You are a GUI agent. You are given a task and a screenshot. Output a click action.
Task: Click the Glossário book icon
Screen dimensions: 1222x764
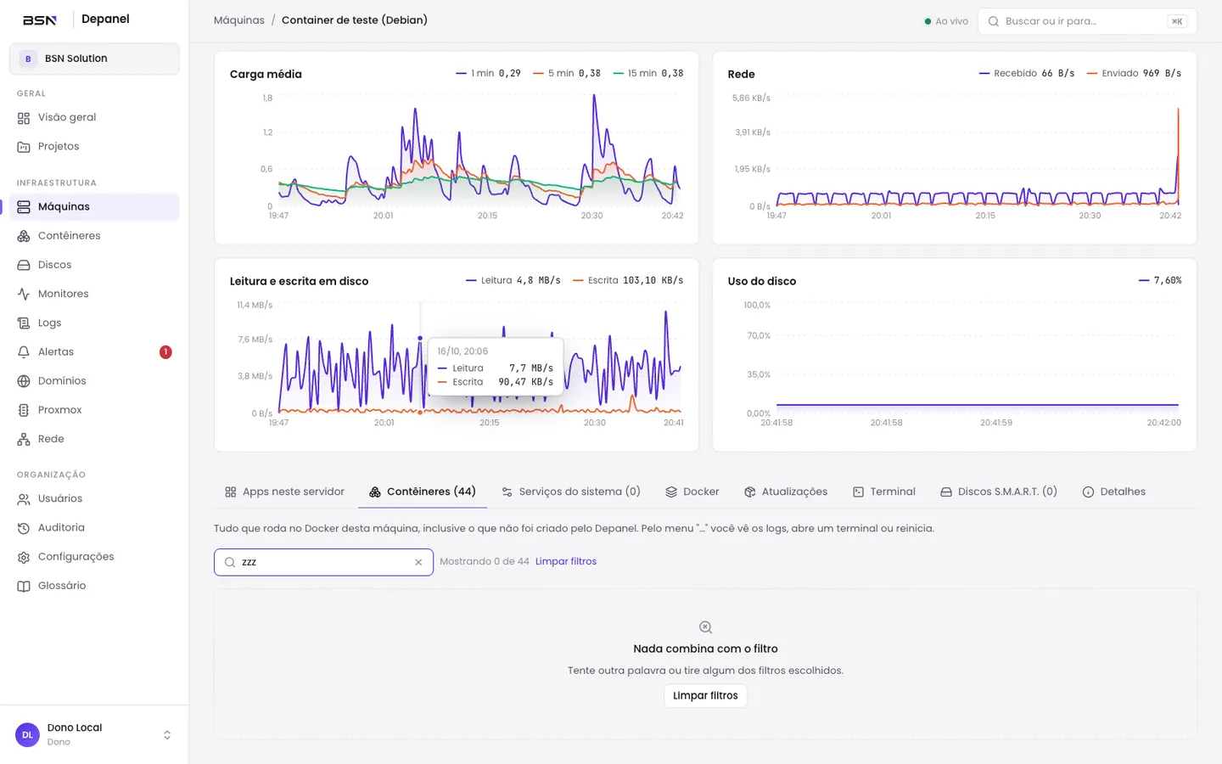[24, 586]
